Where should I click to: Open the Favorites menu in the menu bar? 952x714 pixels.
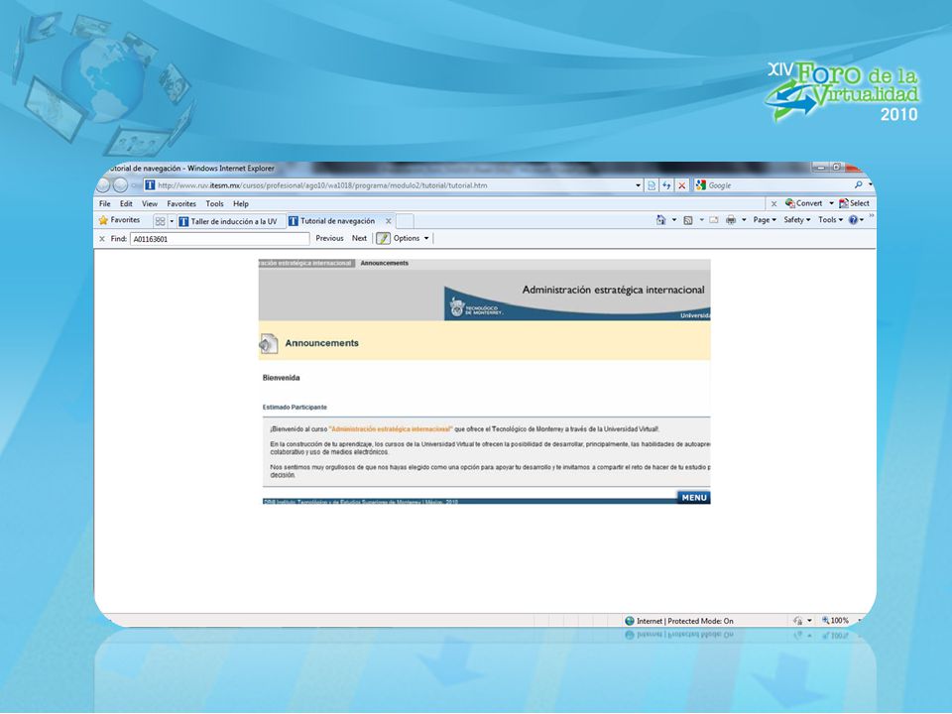click(181, 204)
